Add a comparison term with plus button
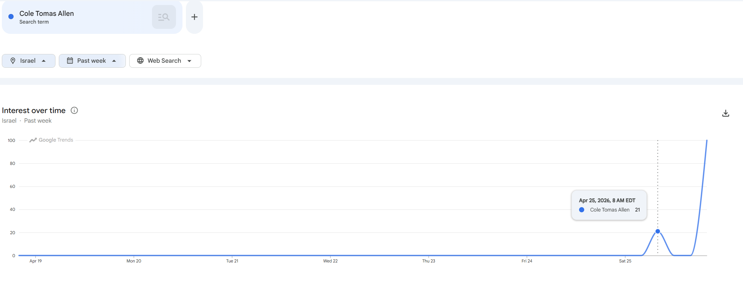Viewport: 743px width, 282px height. coord(194,17)
